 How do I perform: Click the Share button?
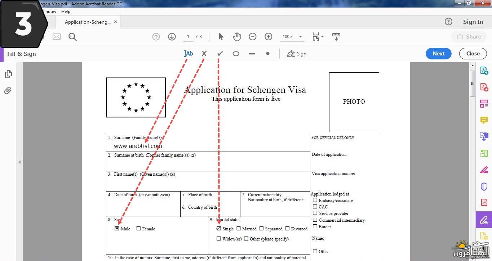pos(469,37)
